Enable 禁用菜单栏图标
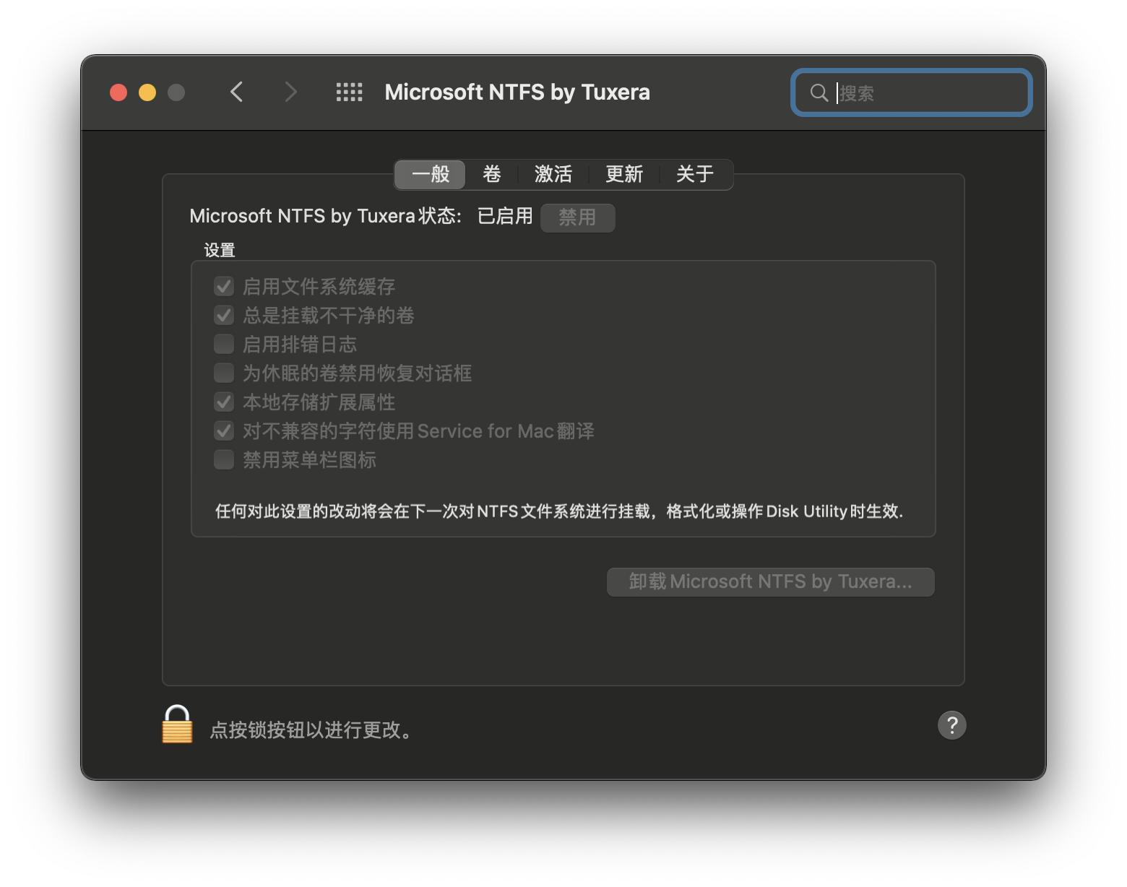This screenshot has height=887, width=1127. (224, 459)
